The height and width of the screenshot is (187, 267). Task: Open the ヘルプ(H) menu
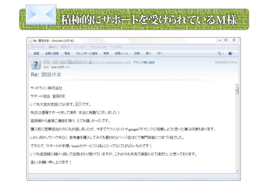(x=116, y=47)
